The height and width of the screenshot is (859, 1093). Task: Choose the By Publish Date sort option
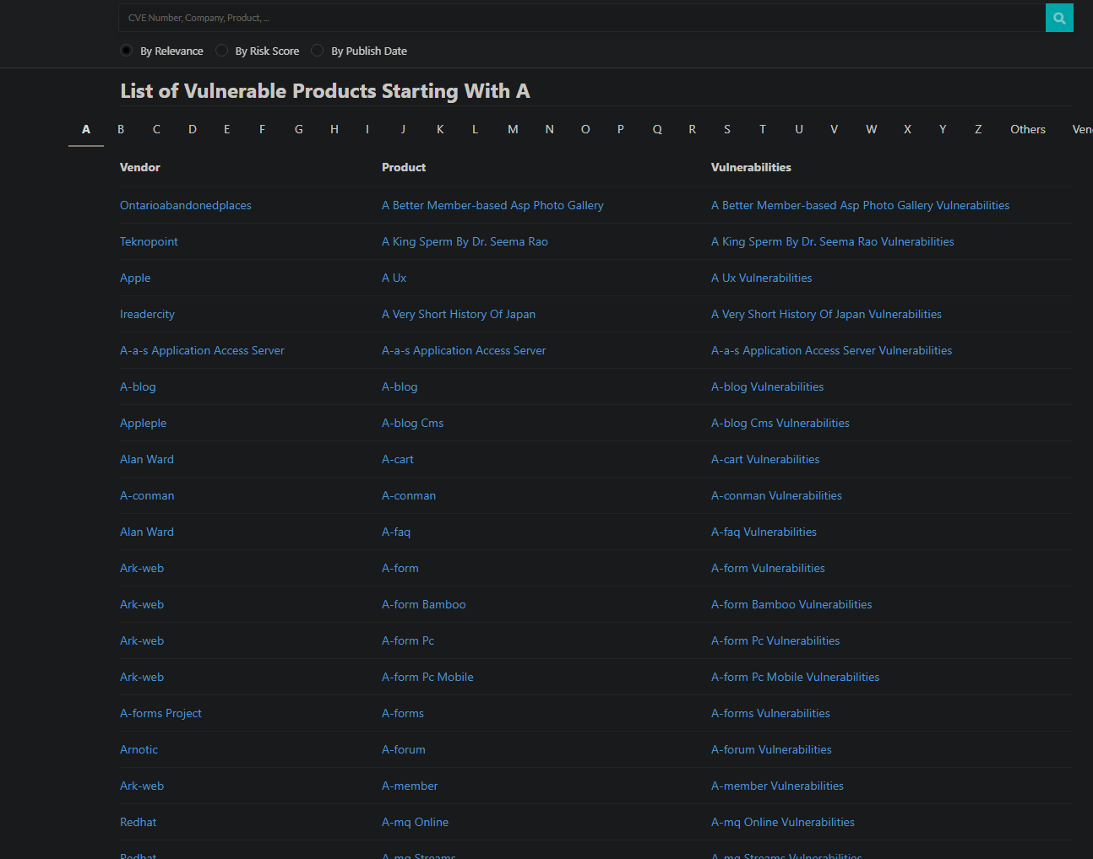pos(318,51)
